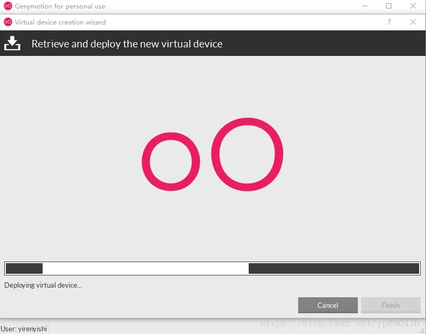Screen dimensions: 426x334
Task: Click the 'Deploying virtual device...' status text
Action: click(43, 286)
